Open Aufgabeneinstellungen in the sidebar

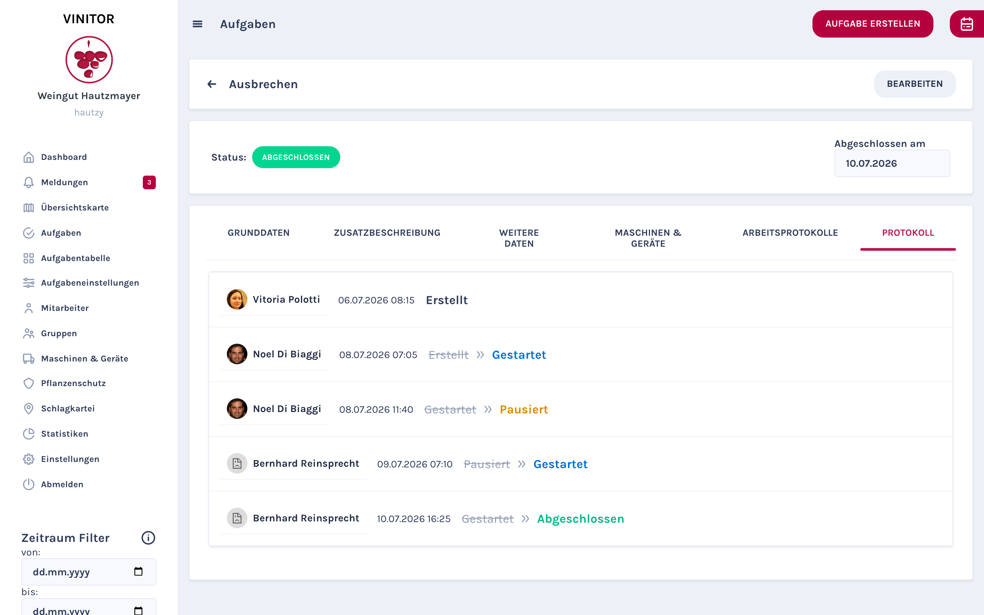point(90,283)
